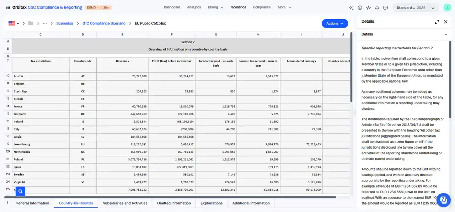
Task: Switch to General Information sheet tab
Action: 32,203
